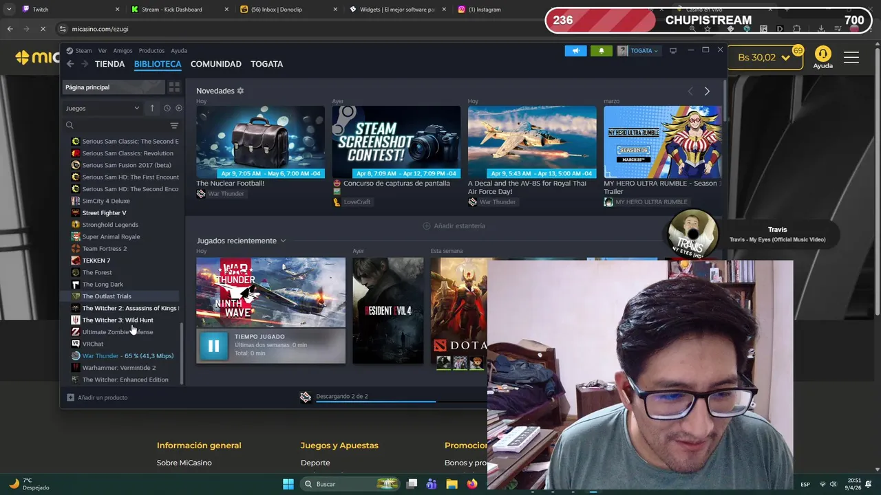
Task: Change sort direction with up arrow icon
Action: [x=152, y=108]
